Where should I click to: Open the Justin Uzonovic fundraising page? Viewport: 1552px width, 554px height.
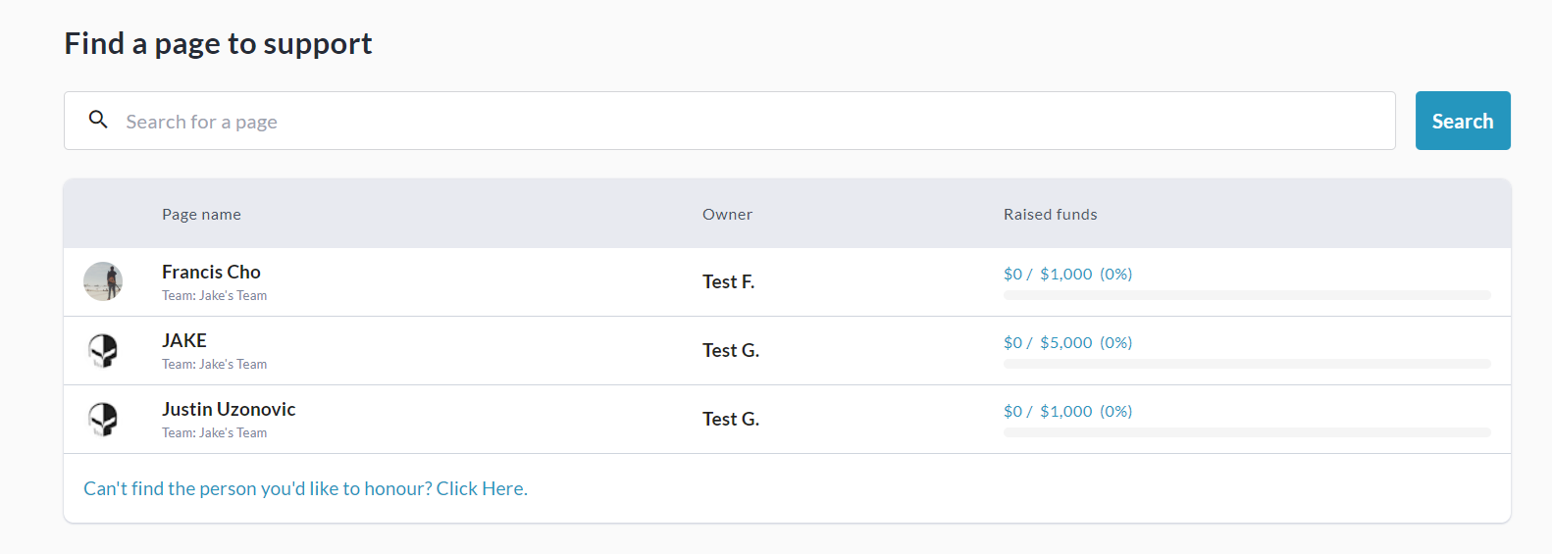pos(229,410)
